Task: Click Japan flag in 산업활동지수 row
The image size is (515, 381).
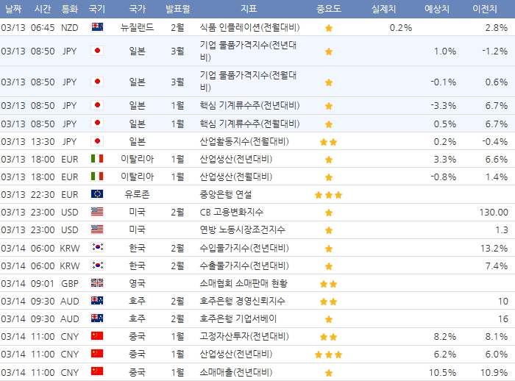Action: coord(97,141)
